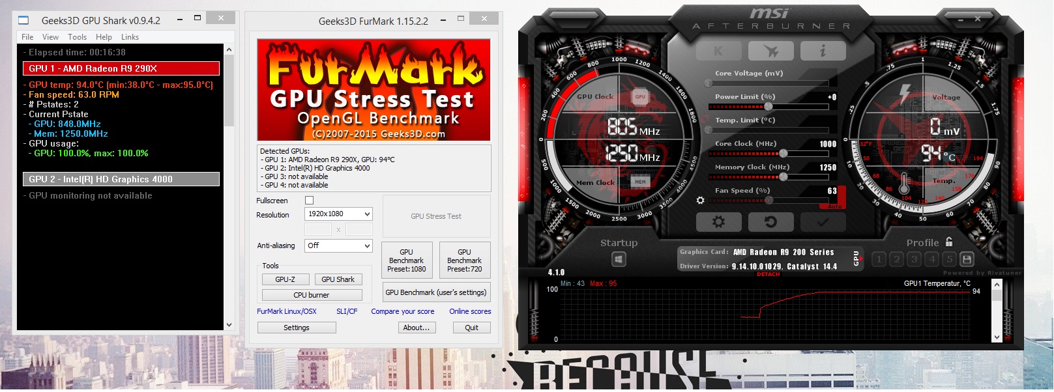
Task: Click the Temp. Limit slider
Action: pos(769,130)
